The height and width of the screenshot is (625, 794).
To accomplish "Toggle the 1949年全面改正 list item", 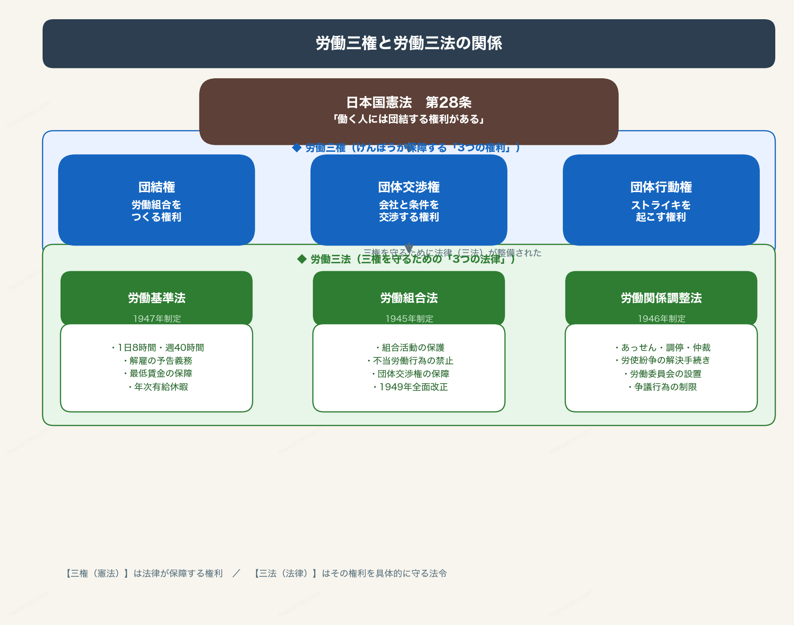I will [x=409, y=387].
